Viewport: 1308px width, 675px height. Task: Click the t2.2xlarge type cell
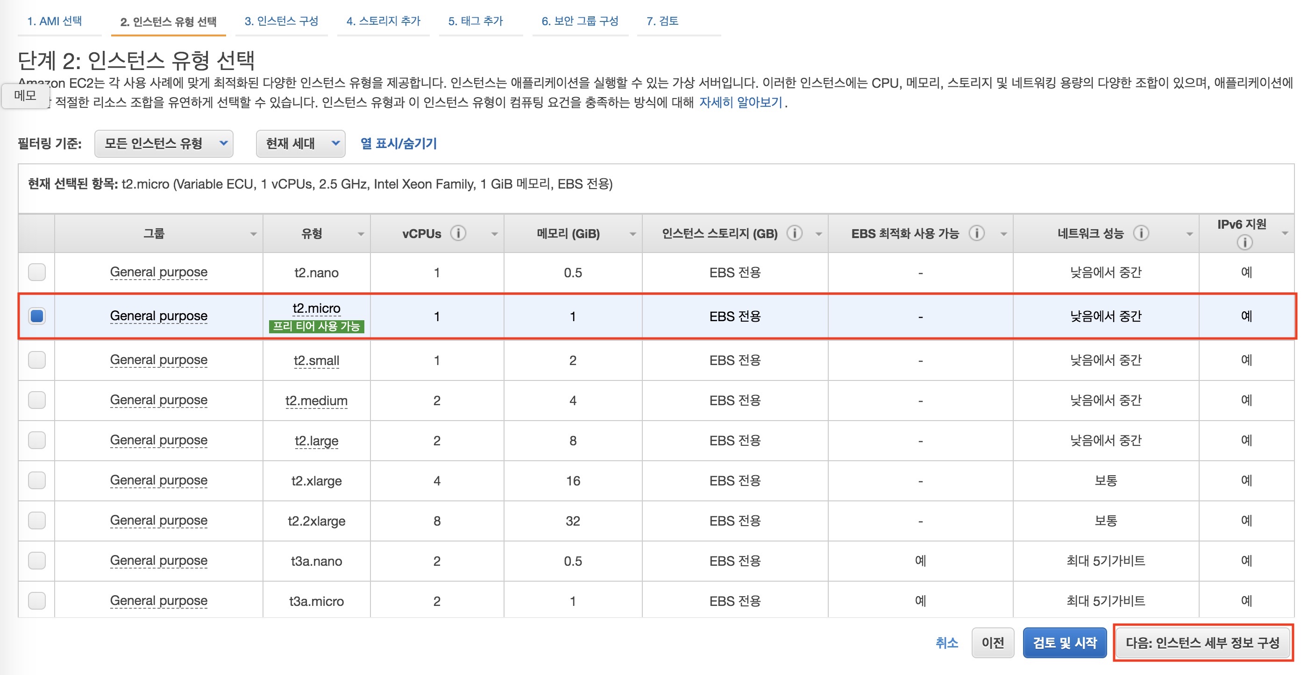pyautogui.click(x=316, y=520)
